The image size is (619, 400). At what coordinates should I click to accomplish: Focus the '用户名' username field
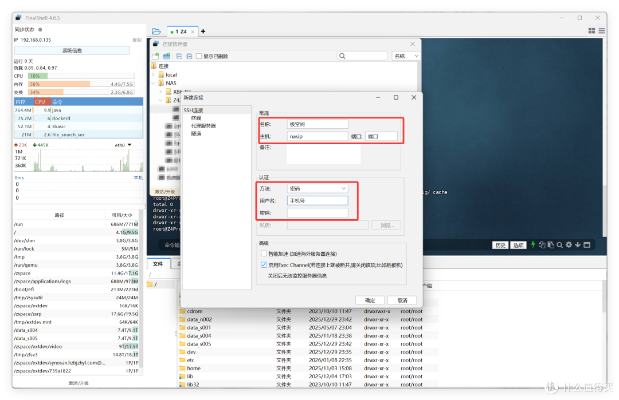pos(318,201)
